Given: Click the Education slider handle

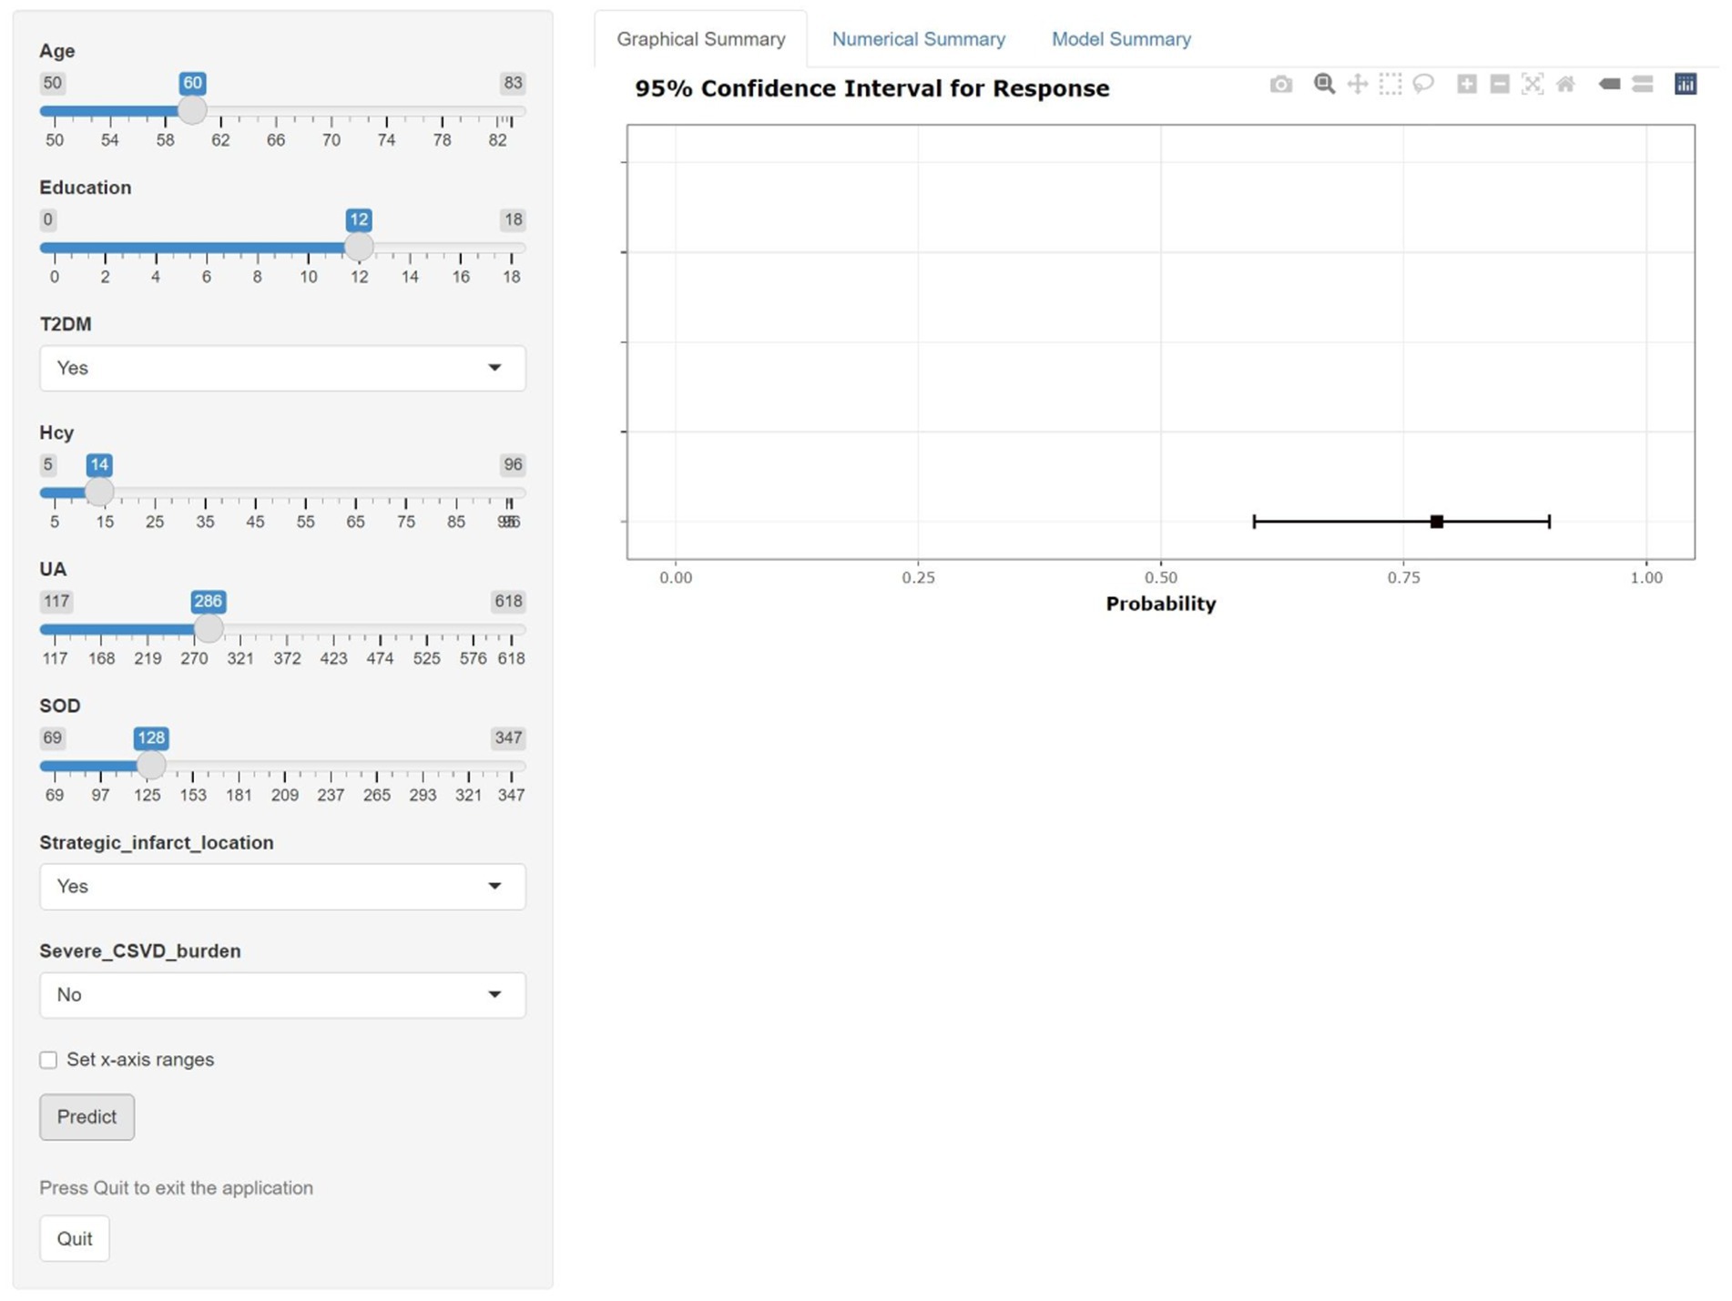Looking at the screenshot, I should pyautogui.click(x=359, y=247).
